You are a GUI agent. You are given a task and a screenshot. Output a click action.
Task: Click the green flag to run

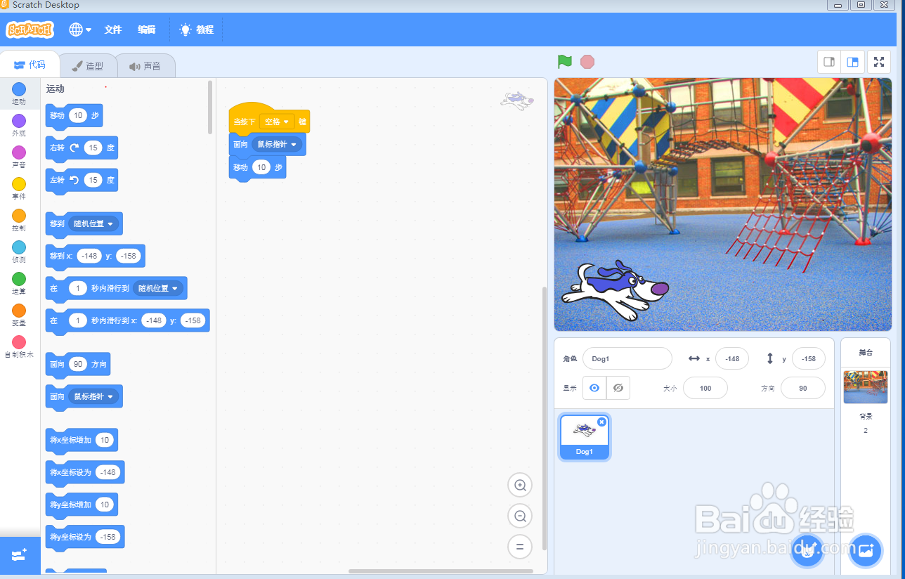pos(565,62)
